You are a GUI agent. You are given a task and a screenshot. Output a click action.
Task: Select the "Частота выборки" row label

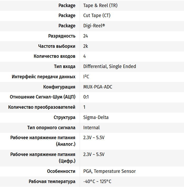pos(57,46)
